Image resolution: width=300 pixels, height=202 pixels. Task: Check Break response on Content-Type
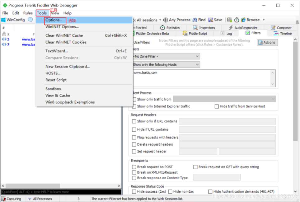click(x=134, y=178)
